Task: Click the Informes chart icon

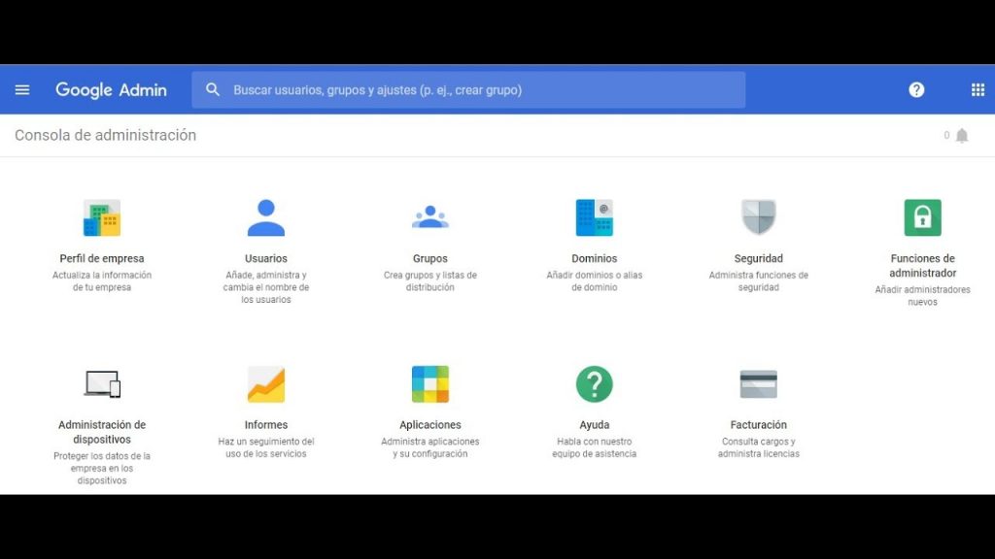Action: [x=266, y=384]
